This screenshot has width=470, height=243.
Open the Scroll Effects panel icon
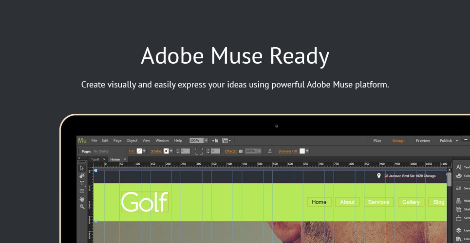pyautogui.click(x=458, y=218)
